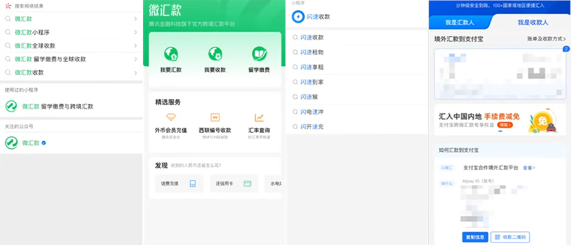571x245 pixels.
Task: Open 西联编号收款 service icon
Action: point(215,117)
